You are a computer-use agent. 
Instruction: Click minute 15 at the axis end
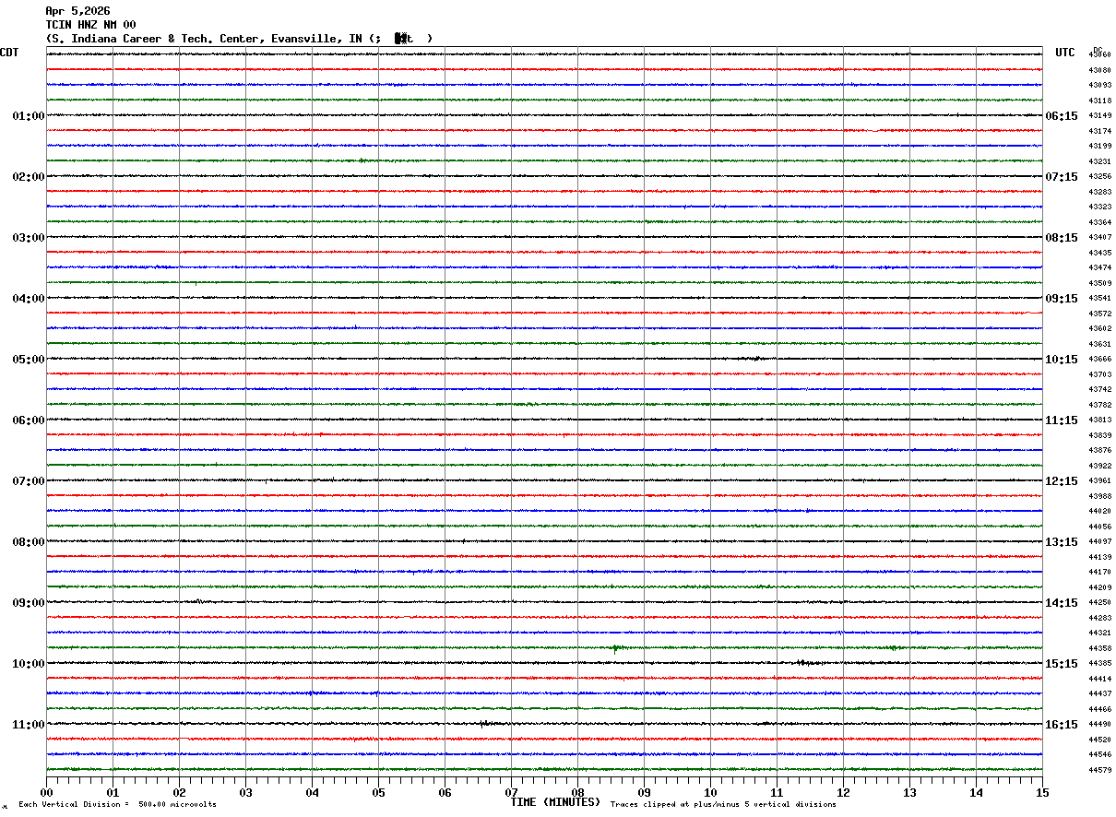[1042, 792]
